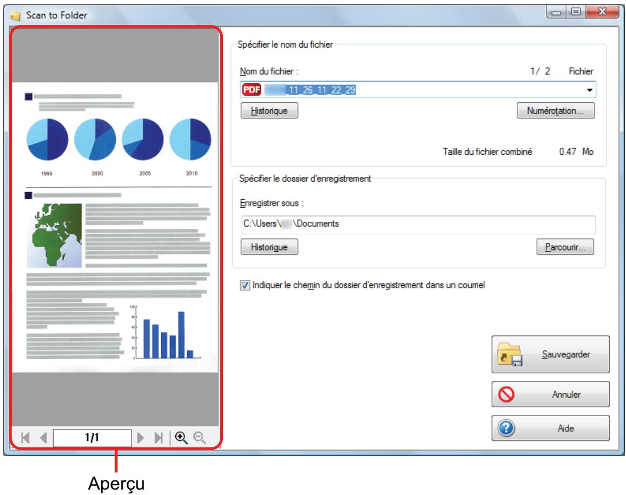
Task: Click the page number box 1/1
Action: pyautogui.click(x=92, y=438)
